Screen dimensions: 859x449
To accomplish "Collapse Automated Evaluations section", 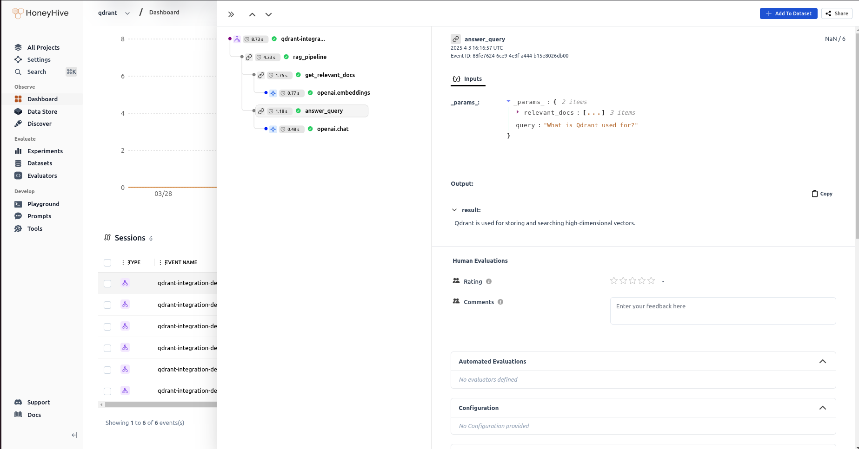I will point(822,361).
